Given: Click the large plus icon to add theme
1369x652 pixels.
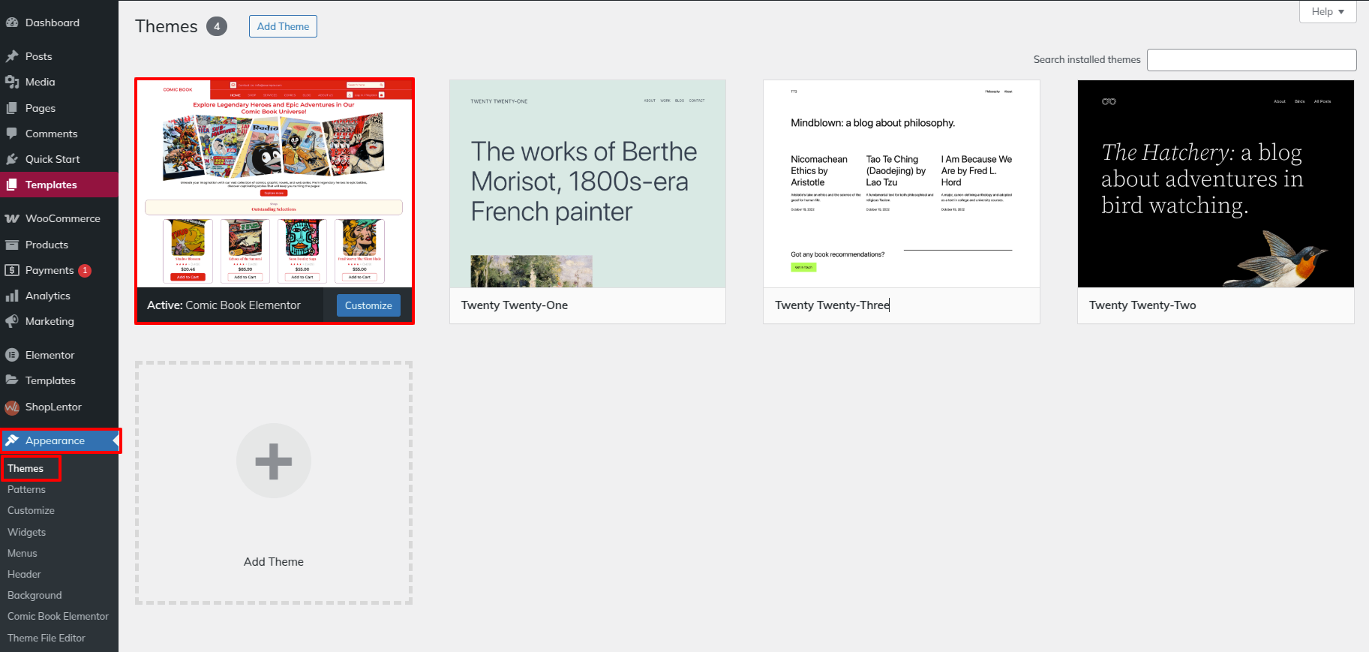Looking at the screenshot, I should pyautogui.click(x=274, y=461).
